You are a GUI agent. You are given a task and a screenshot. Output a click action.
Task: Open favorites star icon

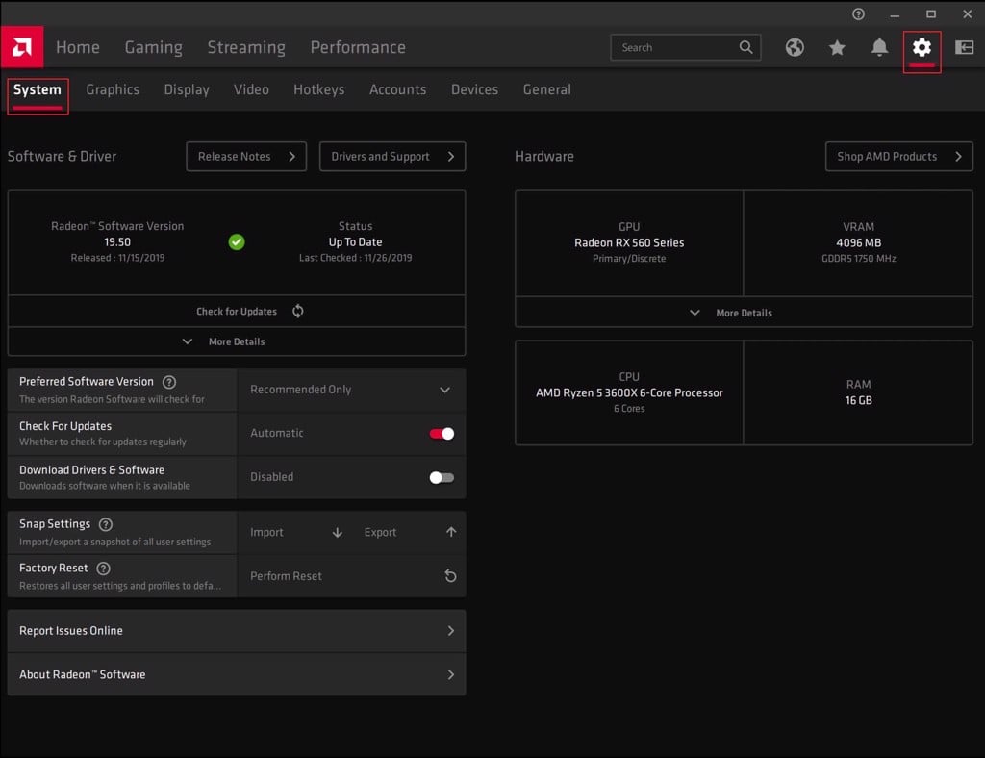(x=837, y=47)
